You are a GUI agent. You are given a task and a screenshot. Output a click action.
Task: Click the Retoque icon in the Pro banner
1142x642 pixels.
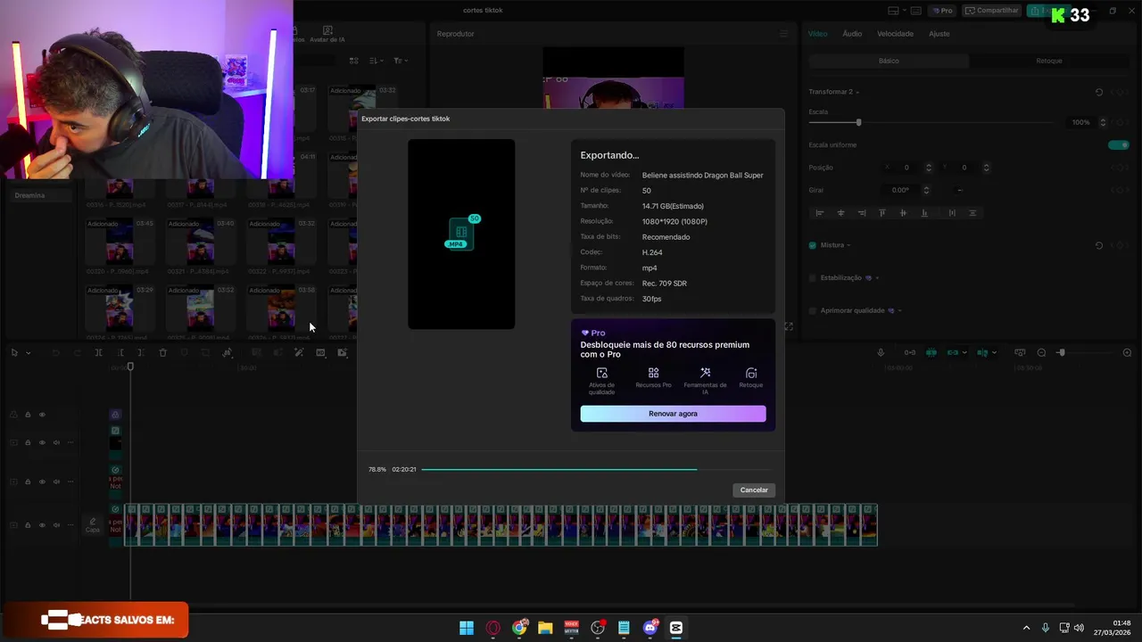(x=751, y=373)
